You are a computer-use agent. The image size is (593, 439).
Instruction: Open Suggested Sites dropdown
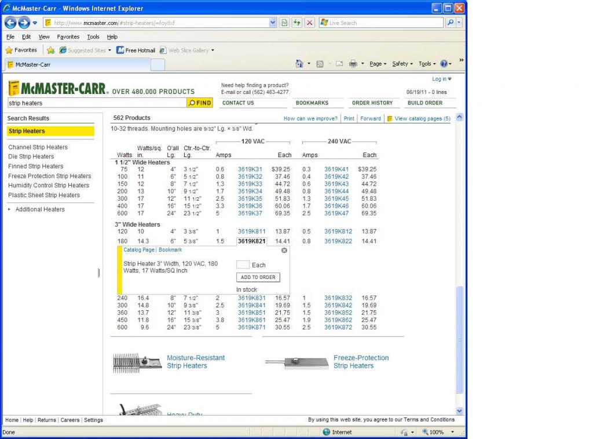pos(109,50)
